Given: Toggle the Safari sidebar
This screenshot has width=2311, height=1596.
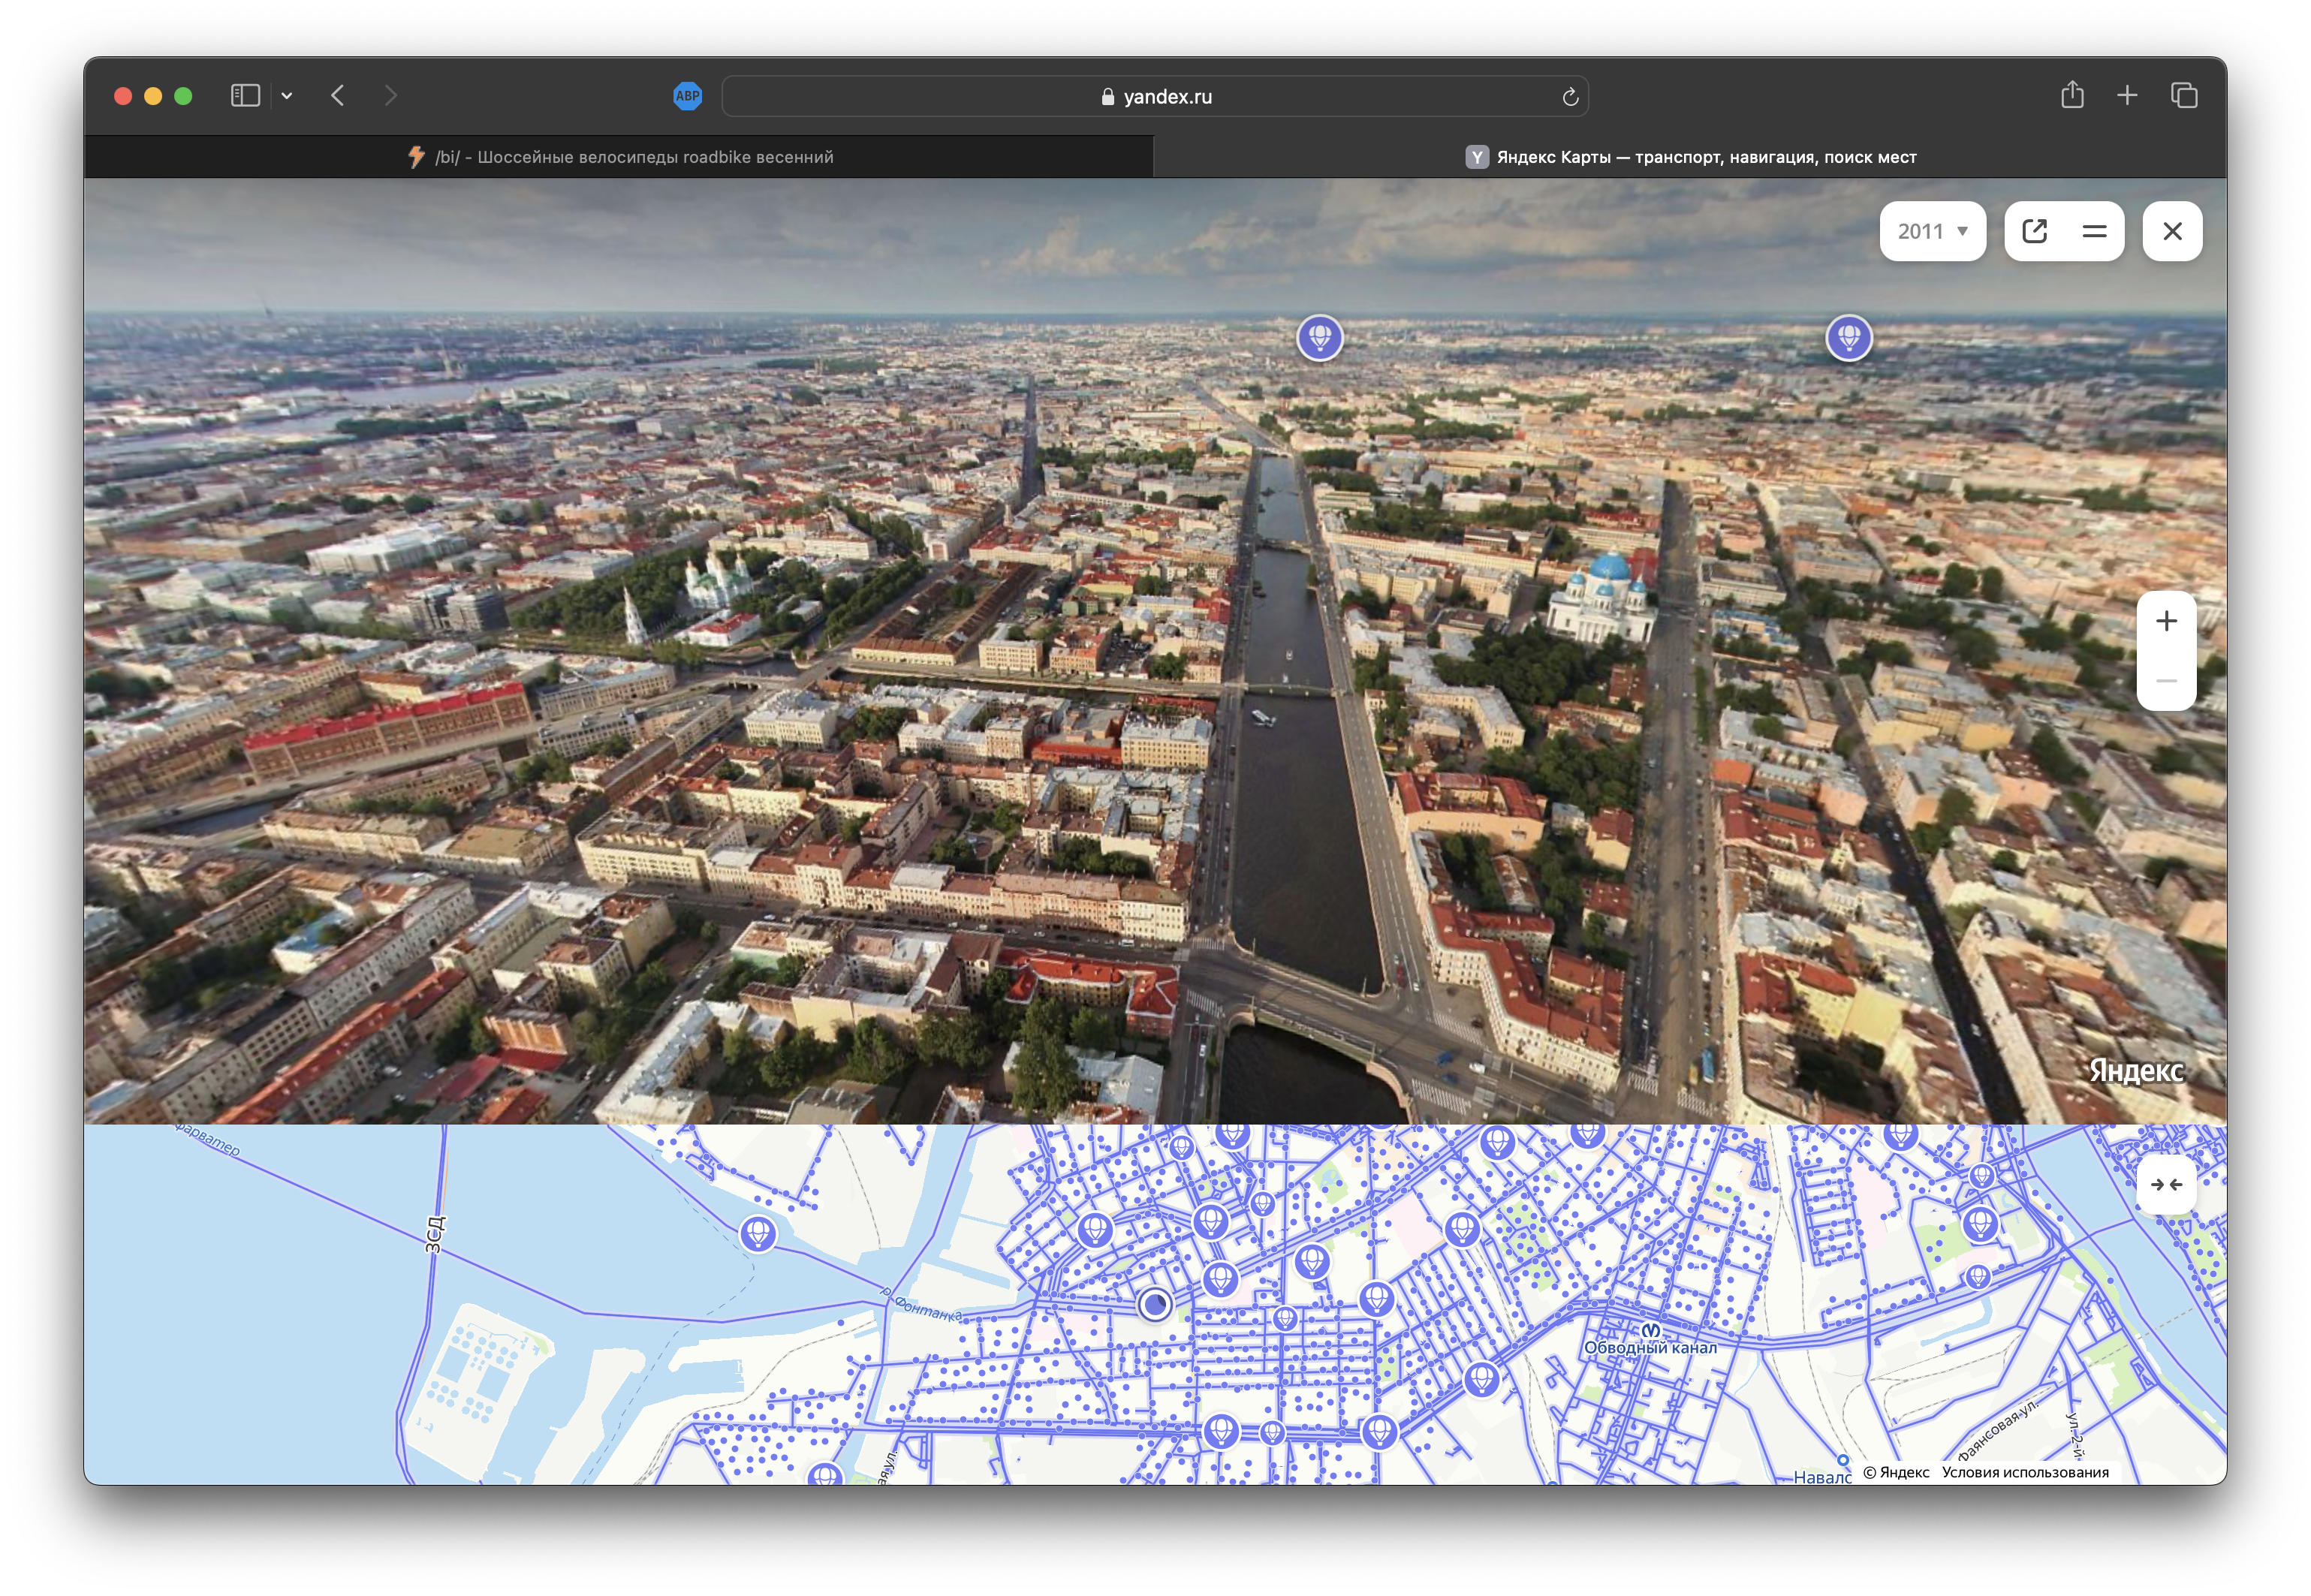Looking at the screenshot, I should point(245,96).
